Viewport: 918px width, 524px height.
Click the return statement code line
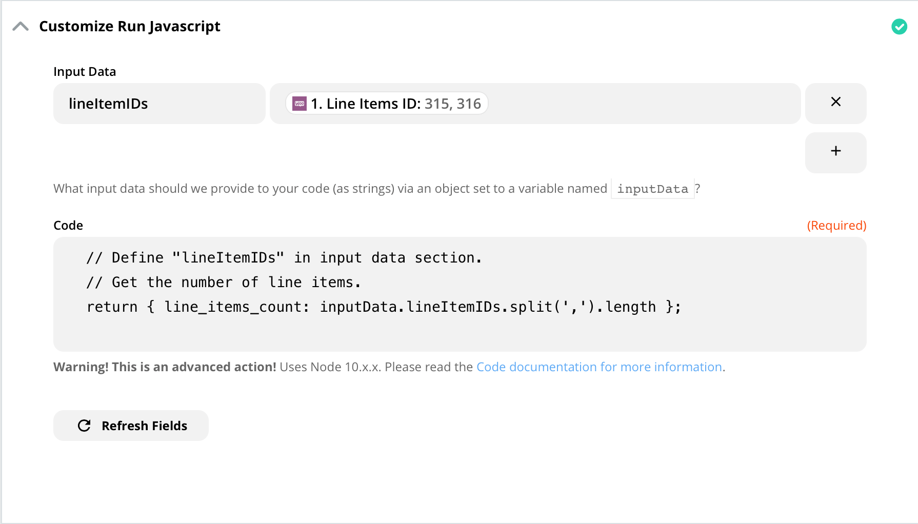click(x=384, y=307)
